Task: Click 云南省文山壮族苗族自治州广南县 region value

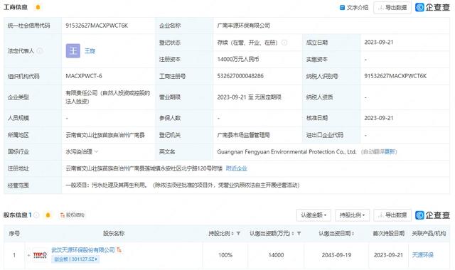Action: (105, 135)
